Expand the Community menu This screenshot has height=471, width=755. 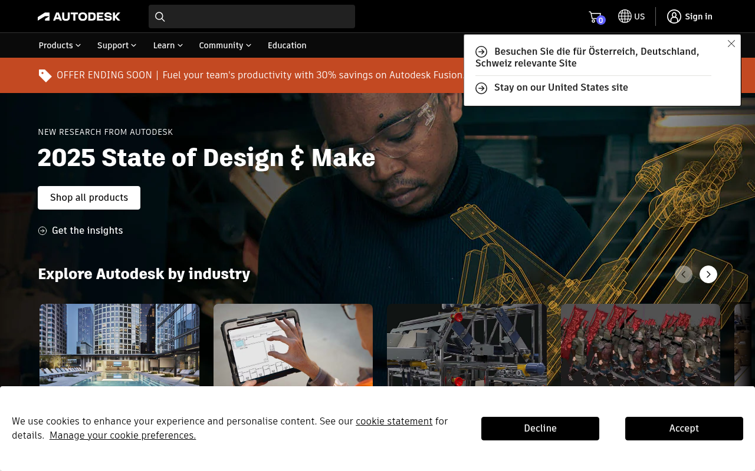point(225,45)
